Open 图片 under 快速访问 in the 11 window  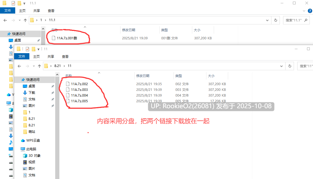[x=32, y=106]
